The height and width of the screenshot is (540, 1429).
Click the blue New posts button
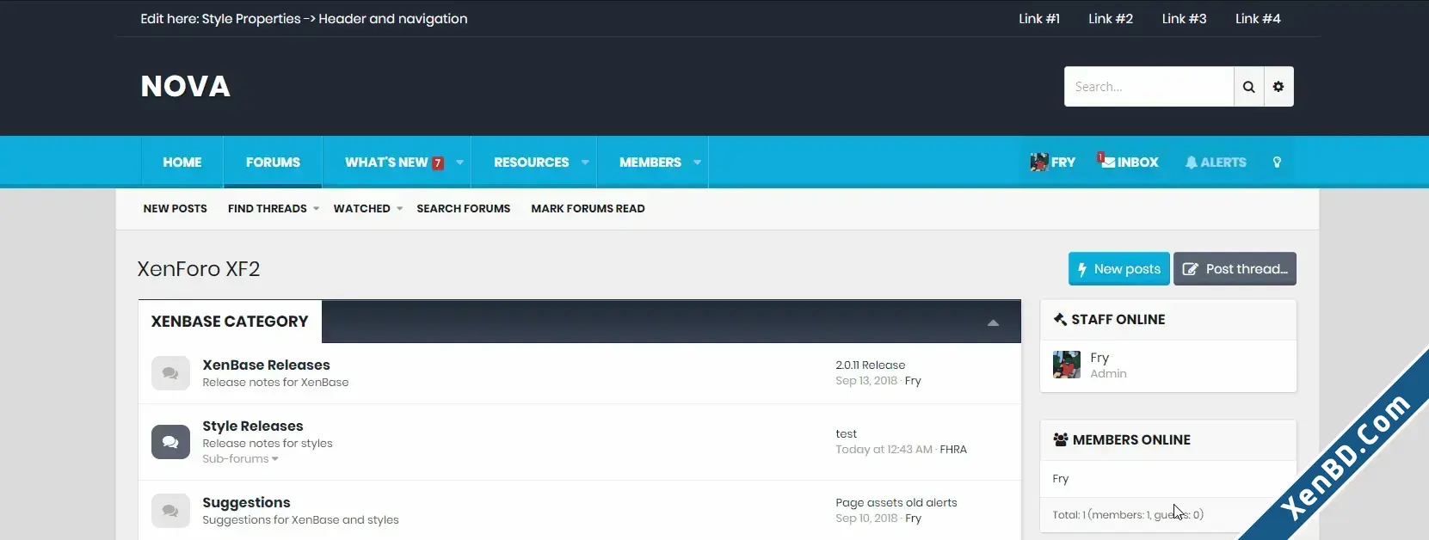(x=1119, y=268)
